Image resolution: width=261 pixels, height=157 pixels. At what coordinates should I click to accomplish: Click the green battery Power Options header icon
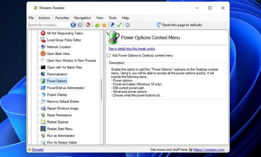[x=113, y=37]
